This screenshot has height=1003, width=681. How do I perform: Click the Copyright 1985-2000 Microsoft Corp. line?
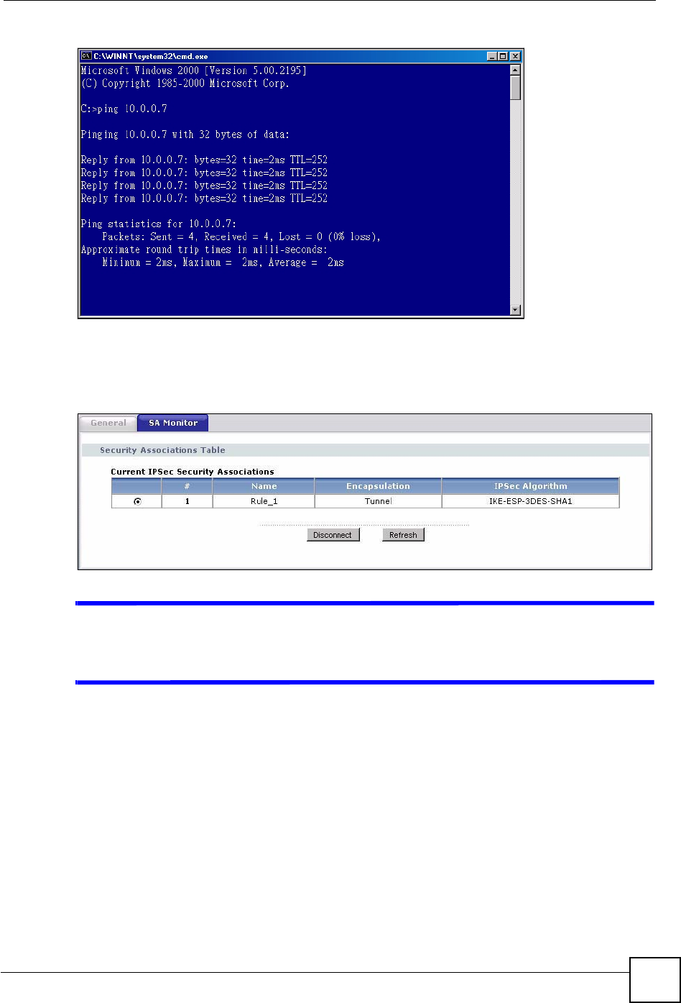[x=185, y=83]
